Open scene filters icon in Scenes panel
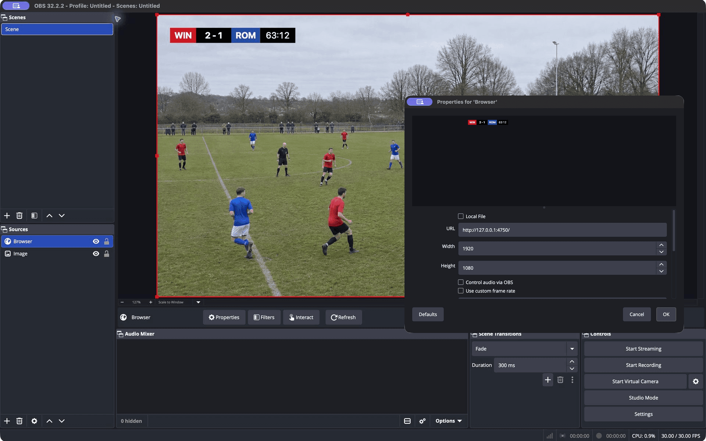 tap(34, 216)
